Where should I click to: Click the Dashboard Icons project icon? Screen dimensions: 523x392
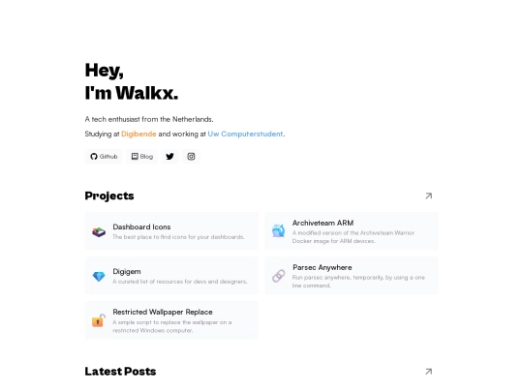point(99,231)
